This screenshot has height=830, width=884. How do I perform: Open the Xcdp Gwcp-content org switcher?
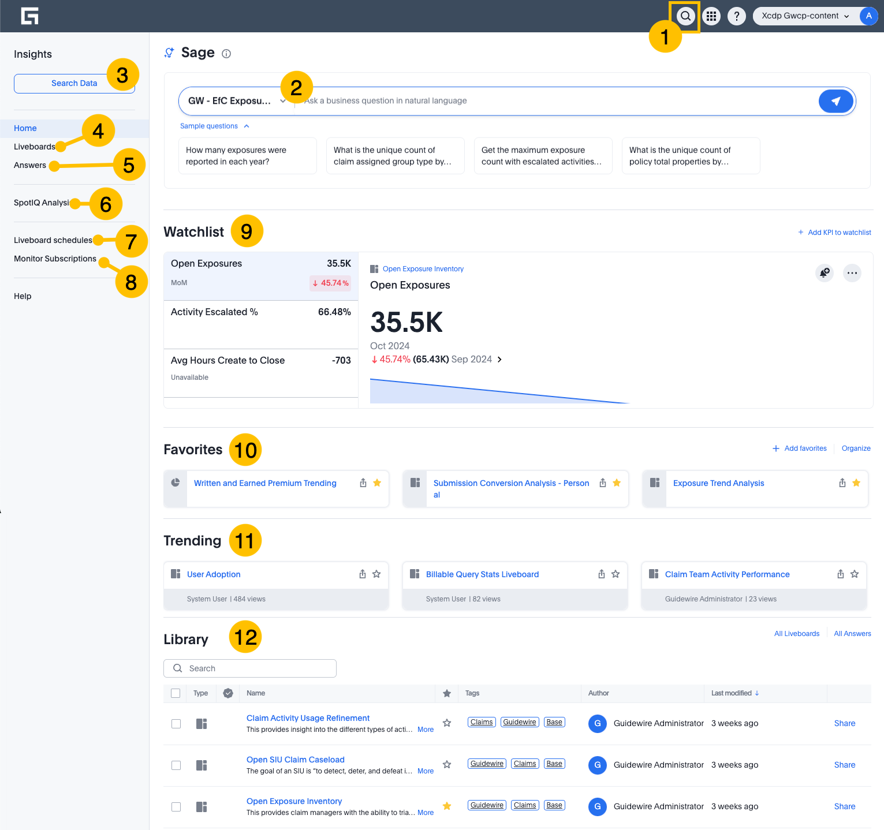tap(805, 16)
